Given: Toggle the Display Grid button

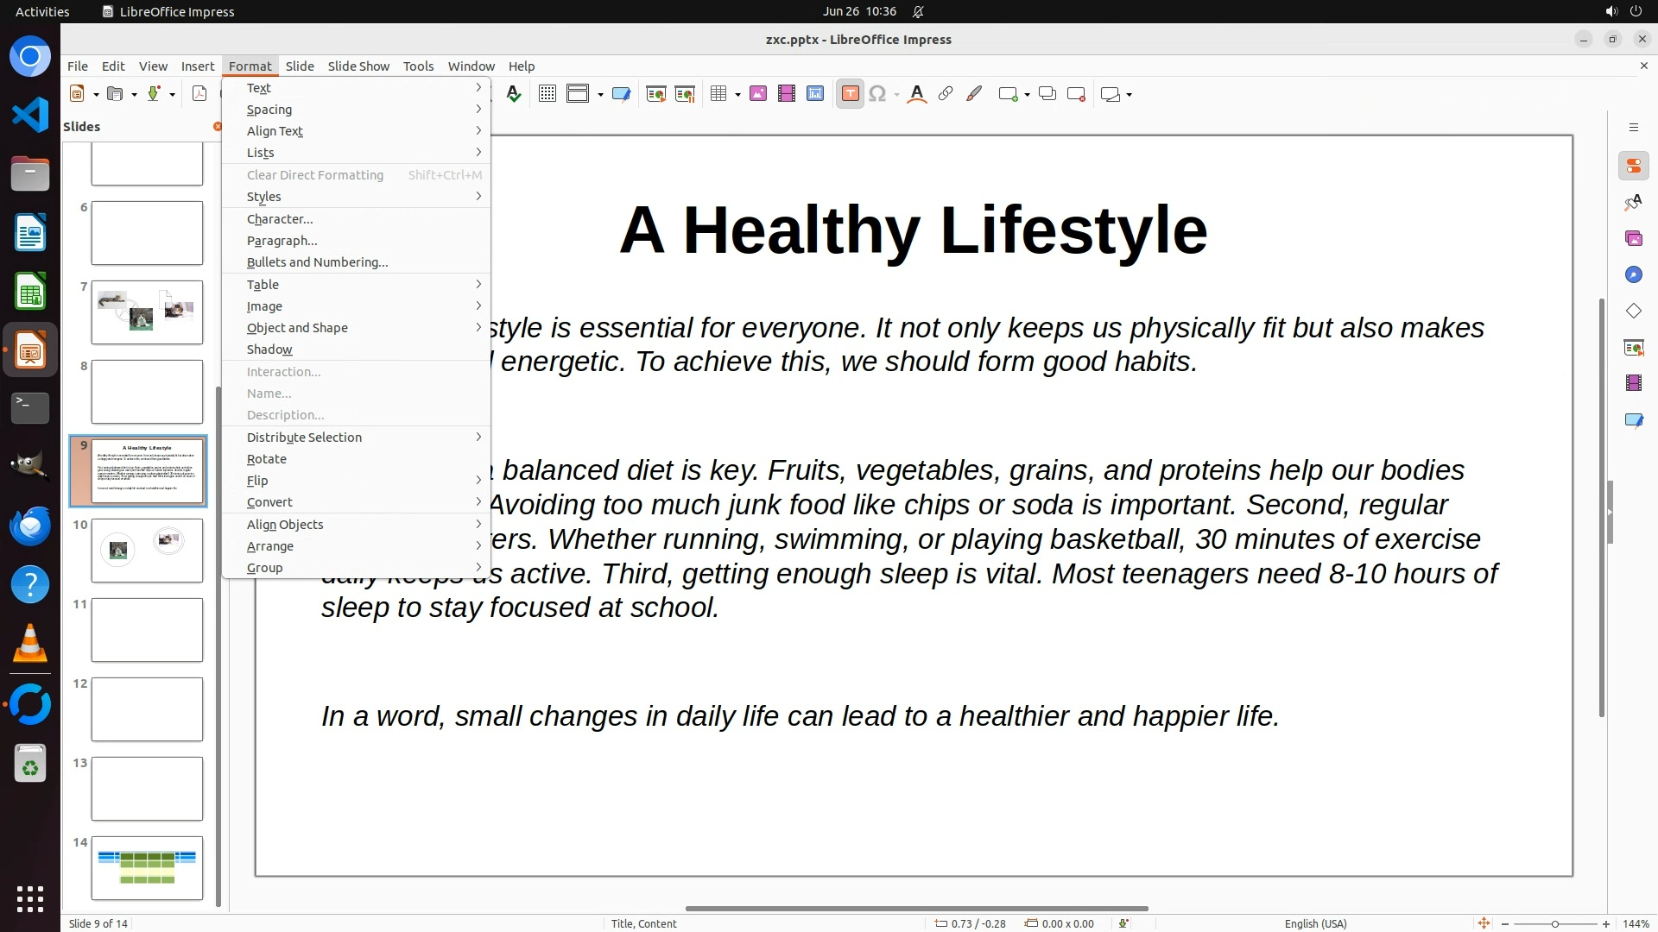Looking at the screenshot, I should (x=547, y=94).
